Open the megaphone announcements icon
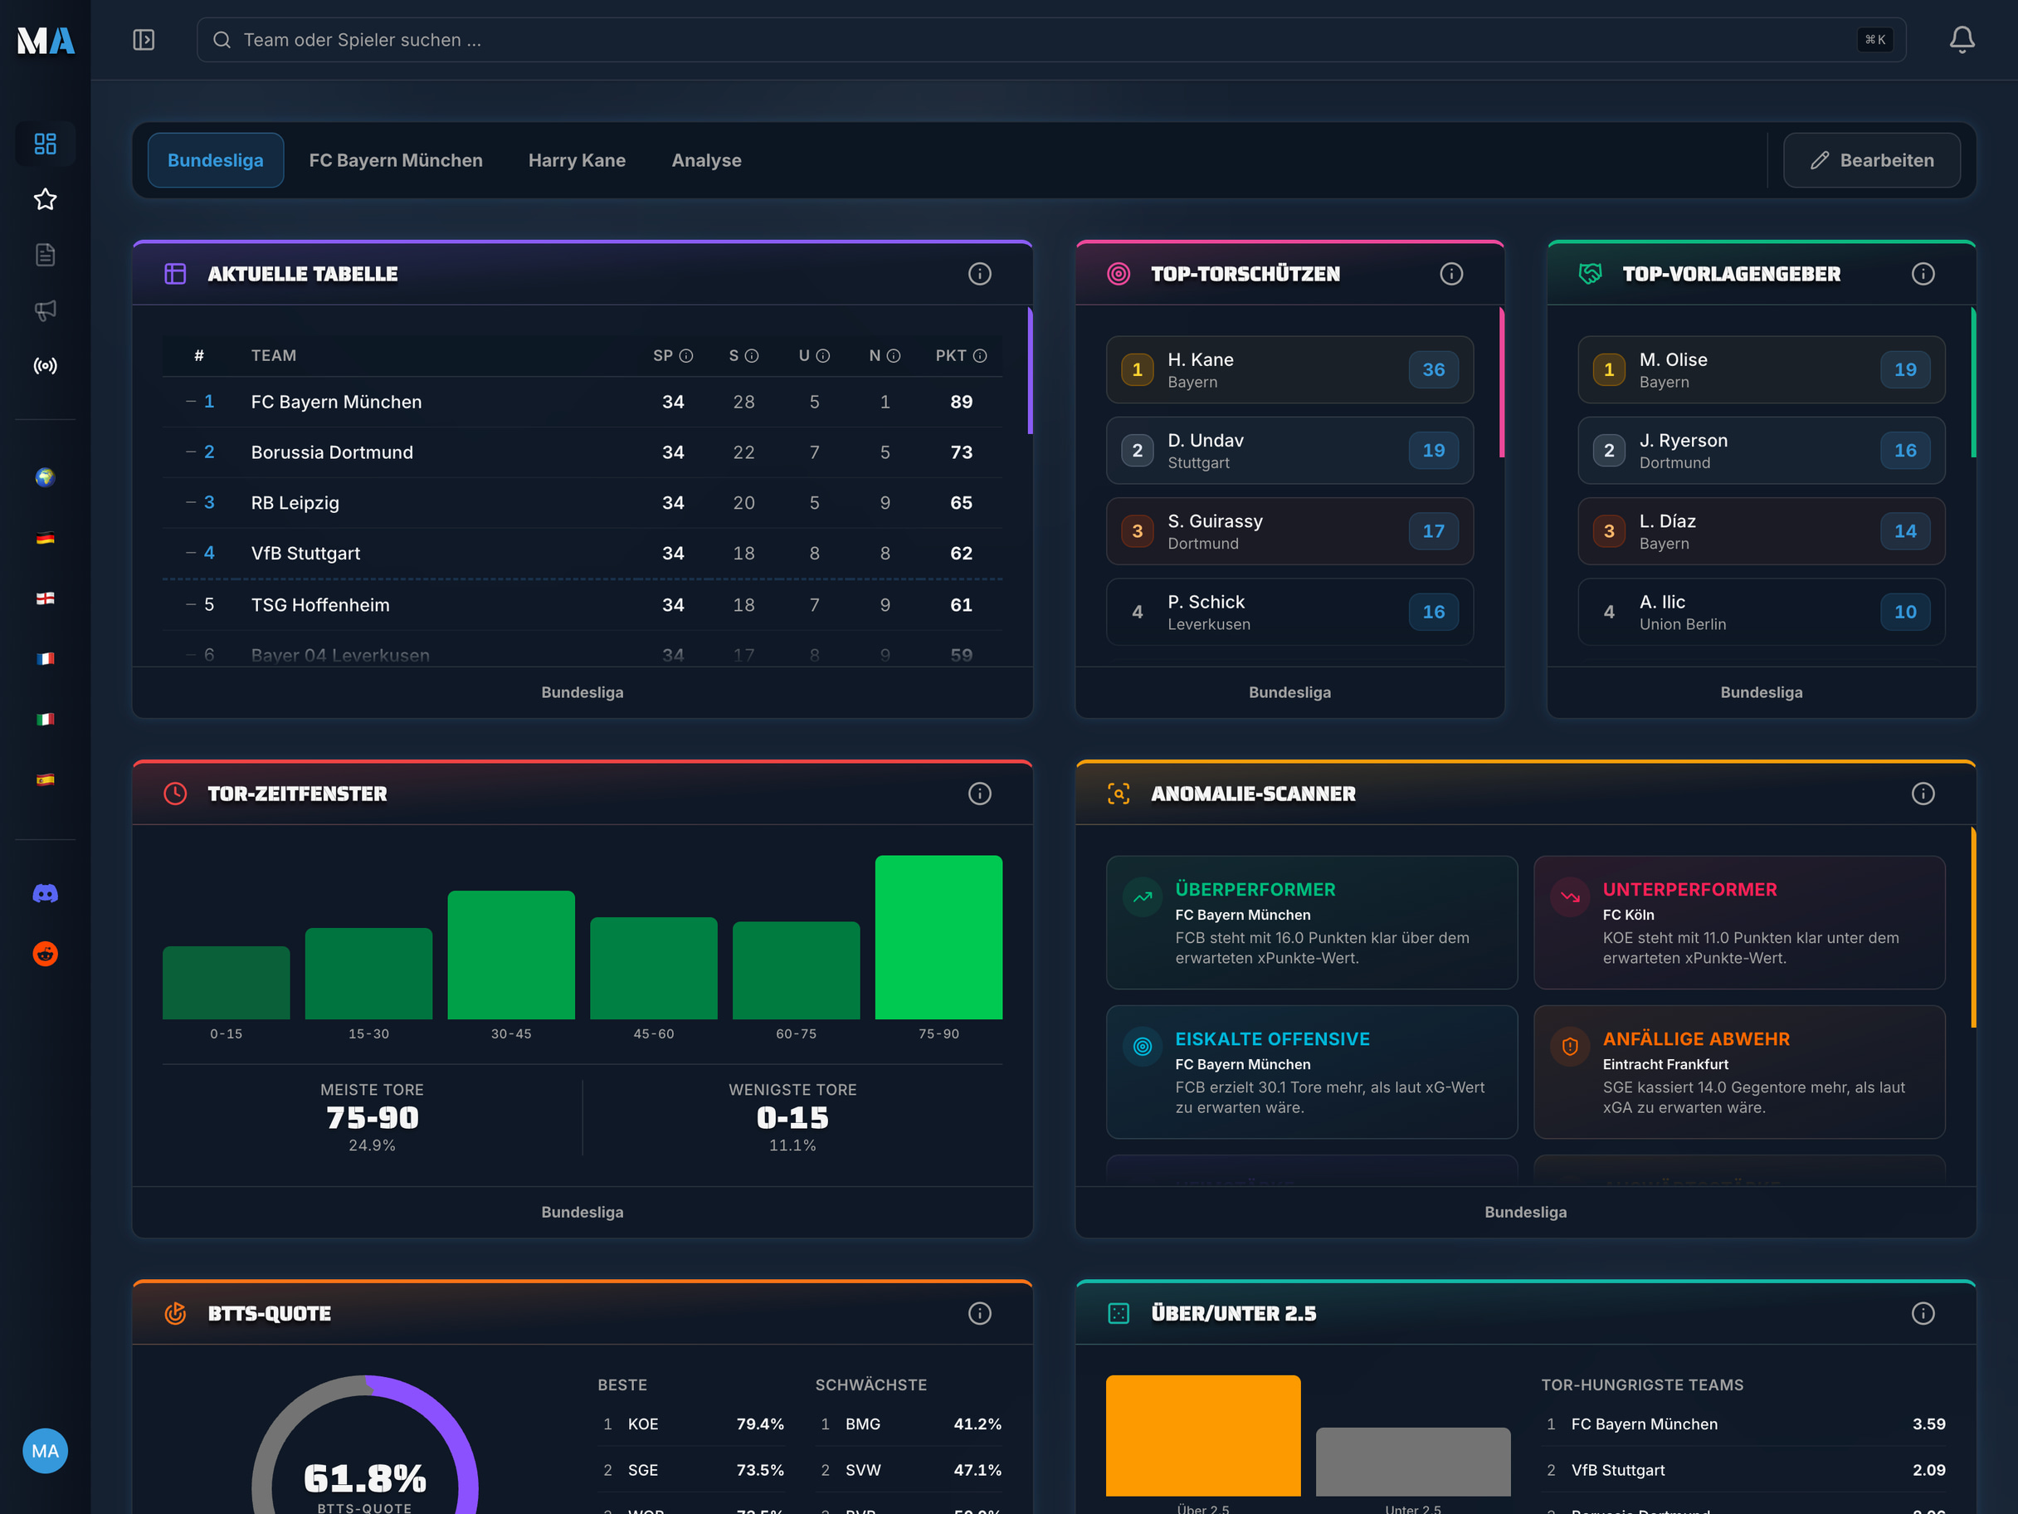2018x1514 pixels. (x=46, y=310)
